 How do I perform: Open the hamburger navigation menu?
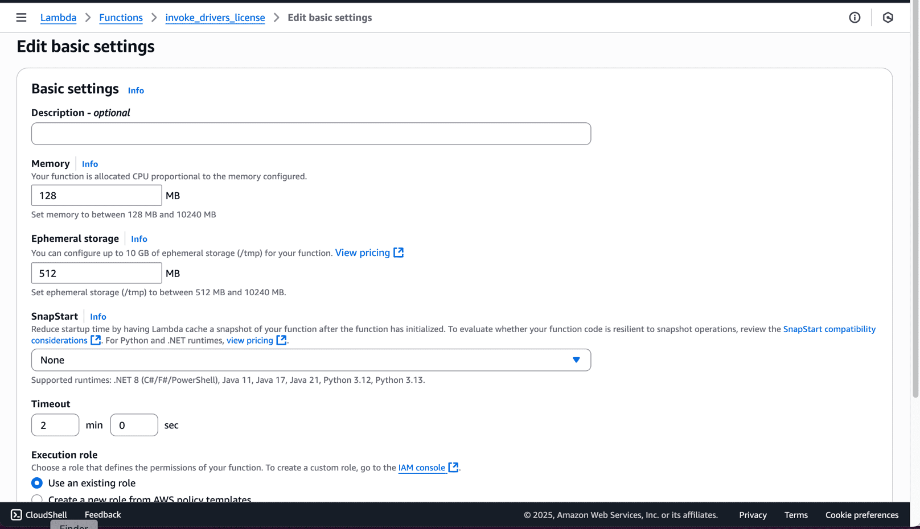click(21, 18)
